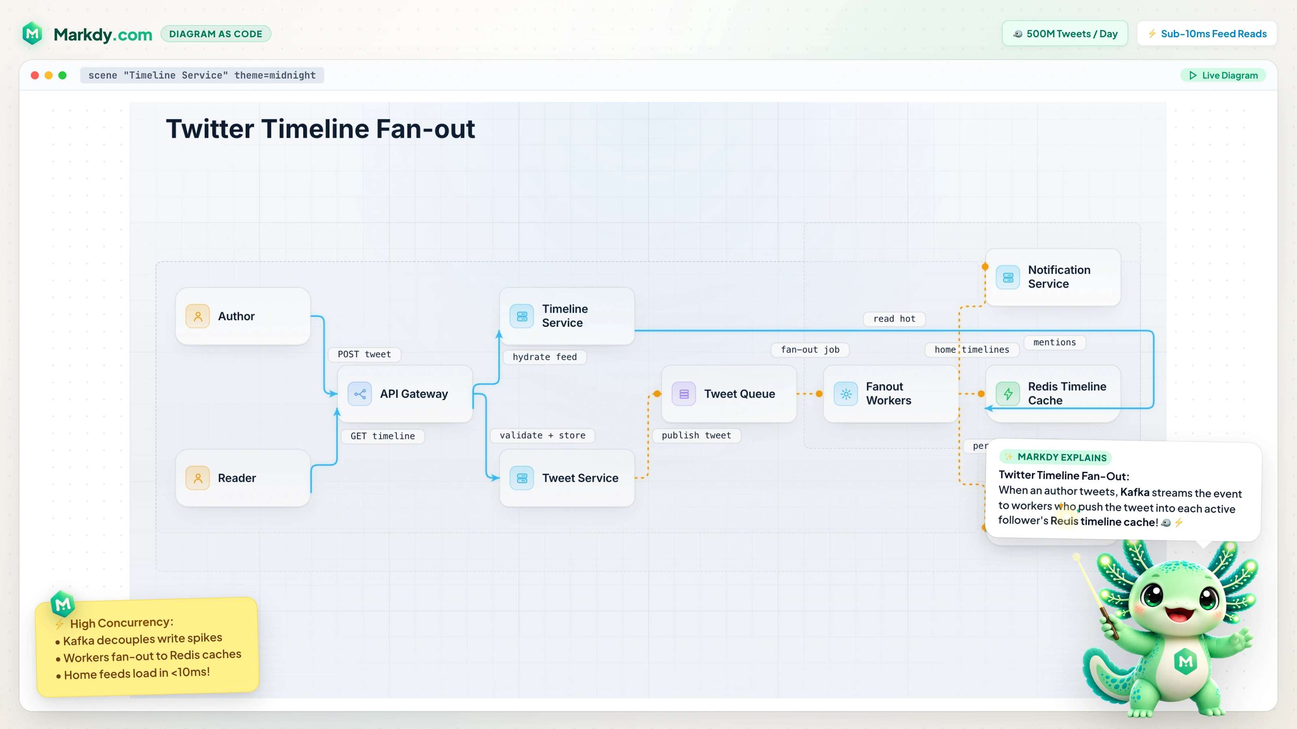The height and width of the screenshot is (729, 1297).
Task: Open the Markdy.com home link
Action: [x=103, y=34]
